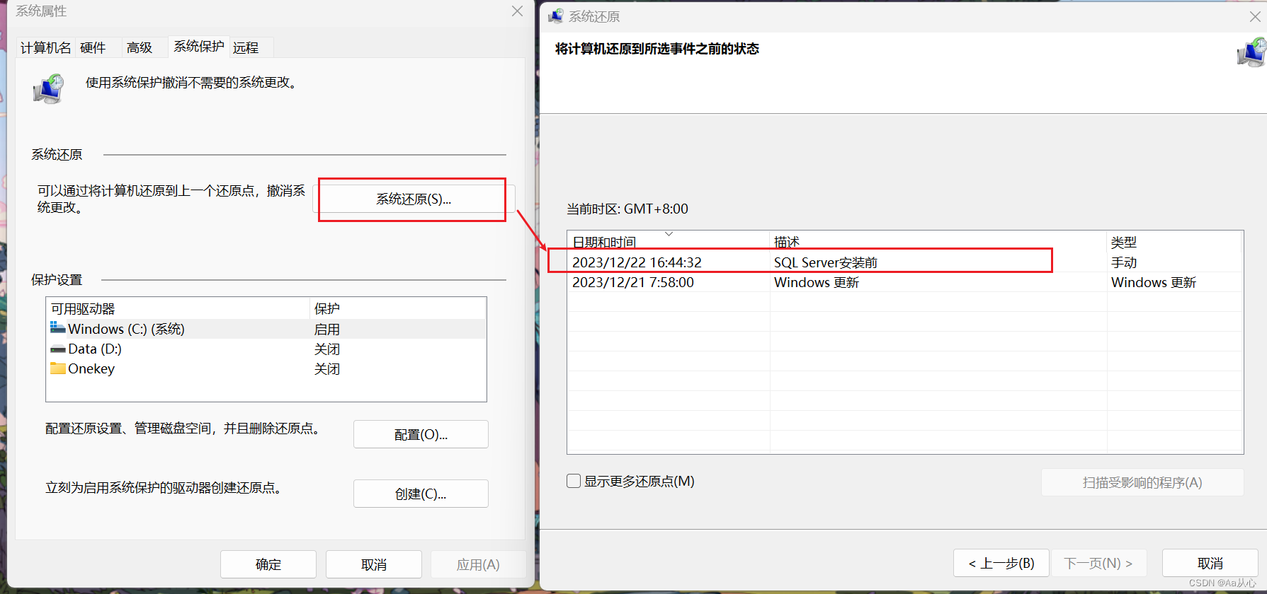Viewport: 1267px width, 594px height.
Task: Click the 手动 type cell
Action: 1124,262
